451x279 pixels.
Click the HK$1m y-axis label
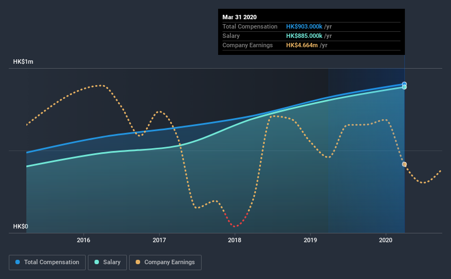[23, 62]
